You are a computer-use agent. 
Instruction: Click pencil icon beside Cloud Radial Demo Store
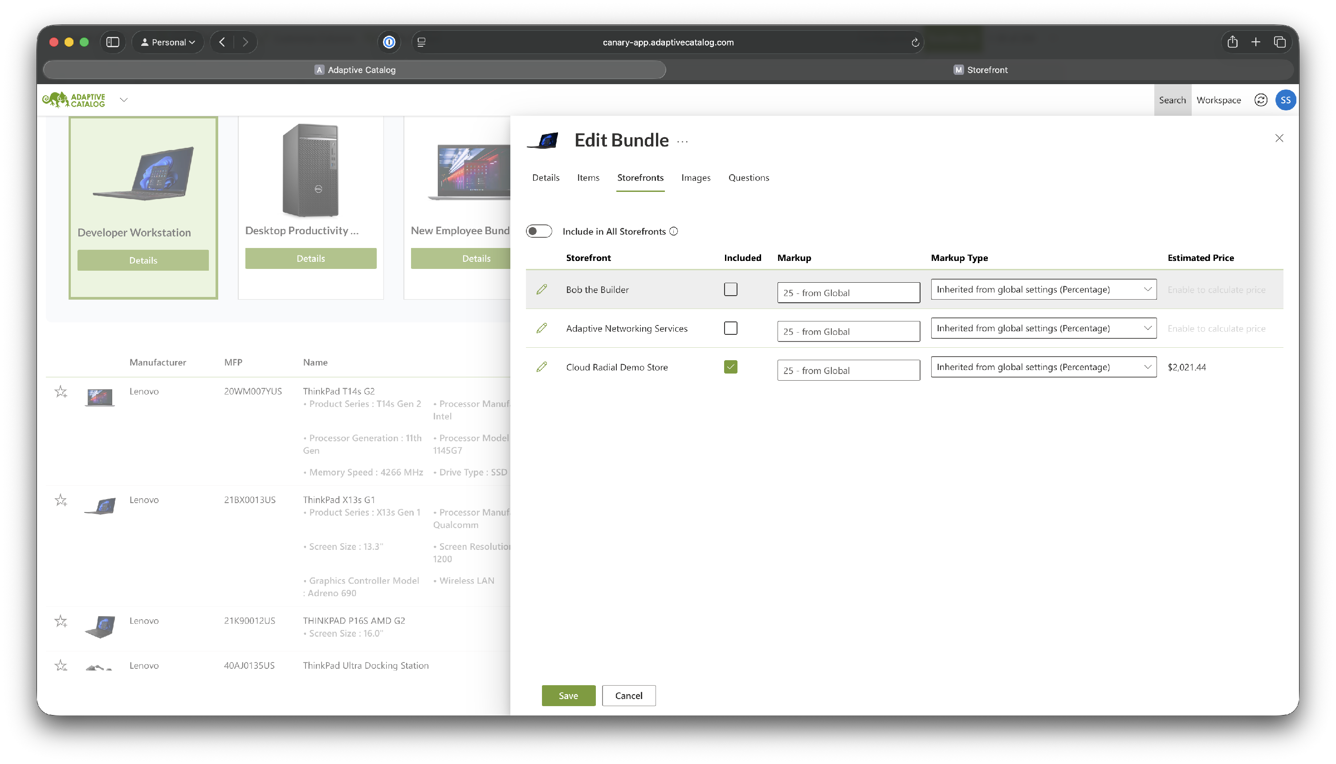pyautogui.click(x=542, y=367)
